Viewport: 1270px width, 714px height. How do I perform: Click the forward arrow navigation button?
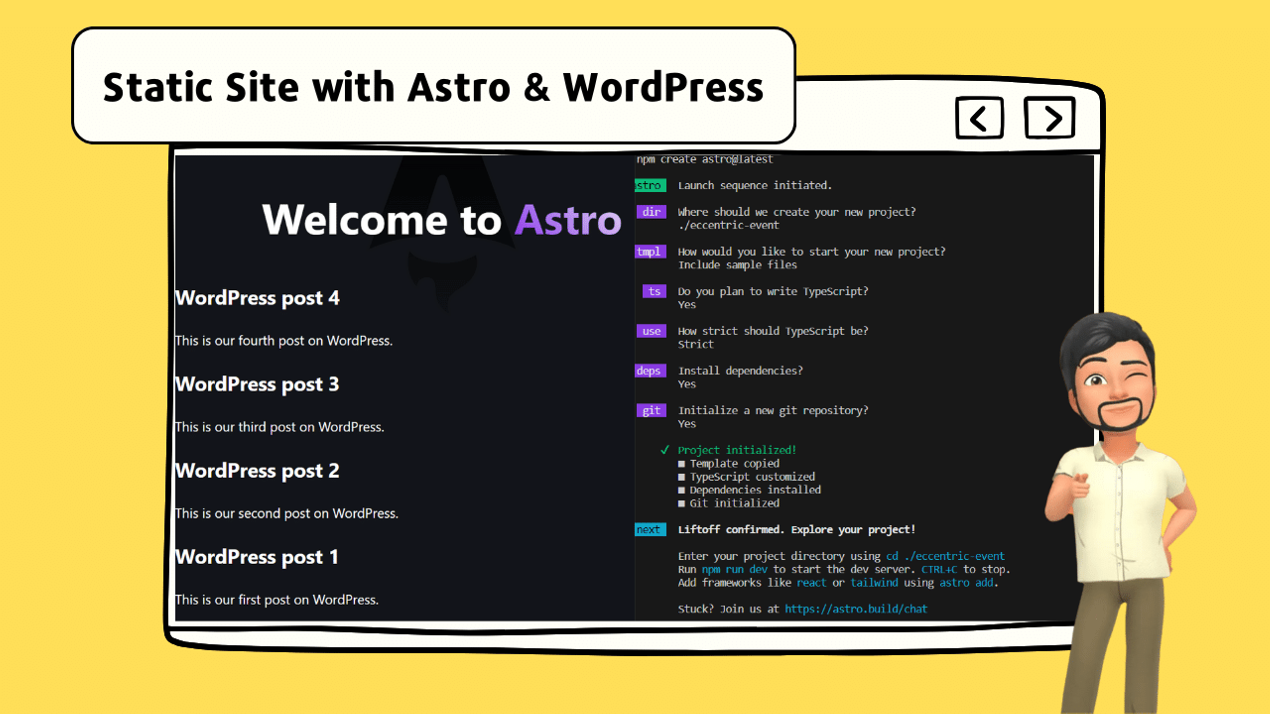tap(1050, 118)
